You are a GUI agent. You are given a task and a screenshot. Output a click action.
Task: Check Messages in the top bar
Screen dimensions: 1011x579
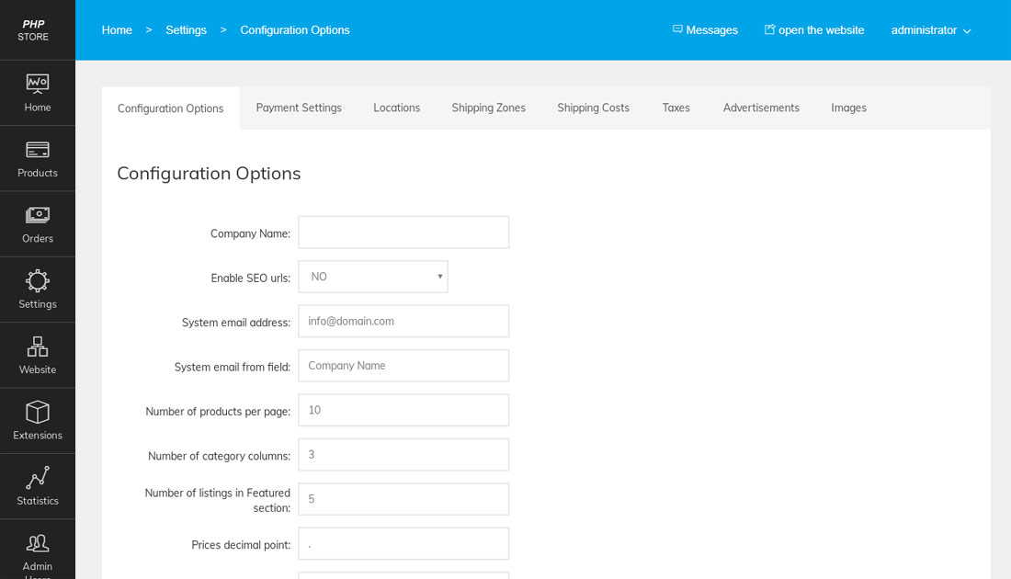point(705,29)
